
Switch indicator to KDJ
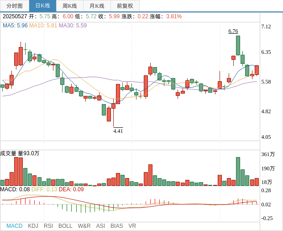[33, 226]
